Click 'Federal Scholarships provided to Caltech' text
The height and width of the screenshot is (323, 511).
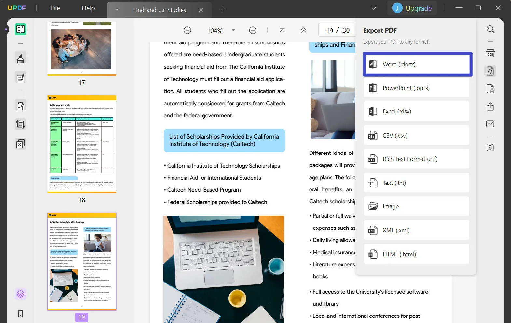click(x=217, y=202)
